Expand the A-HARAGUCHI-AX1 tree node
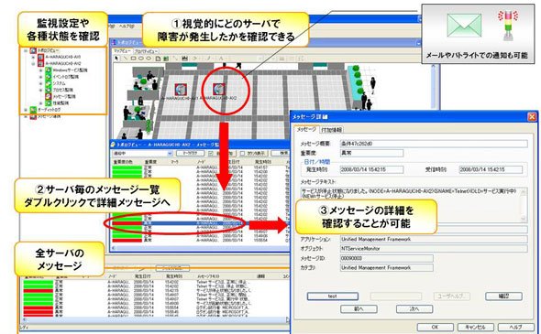This screenshot has width=541, height=334. coord(34,57)
